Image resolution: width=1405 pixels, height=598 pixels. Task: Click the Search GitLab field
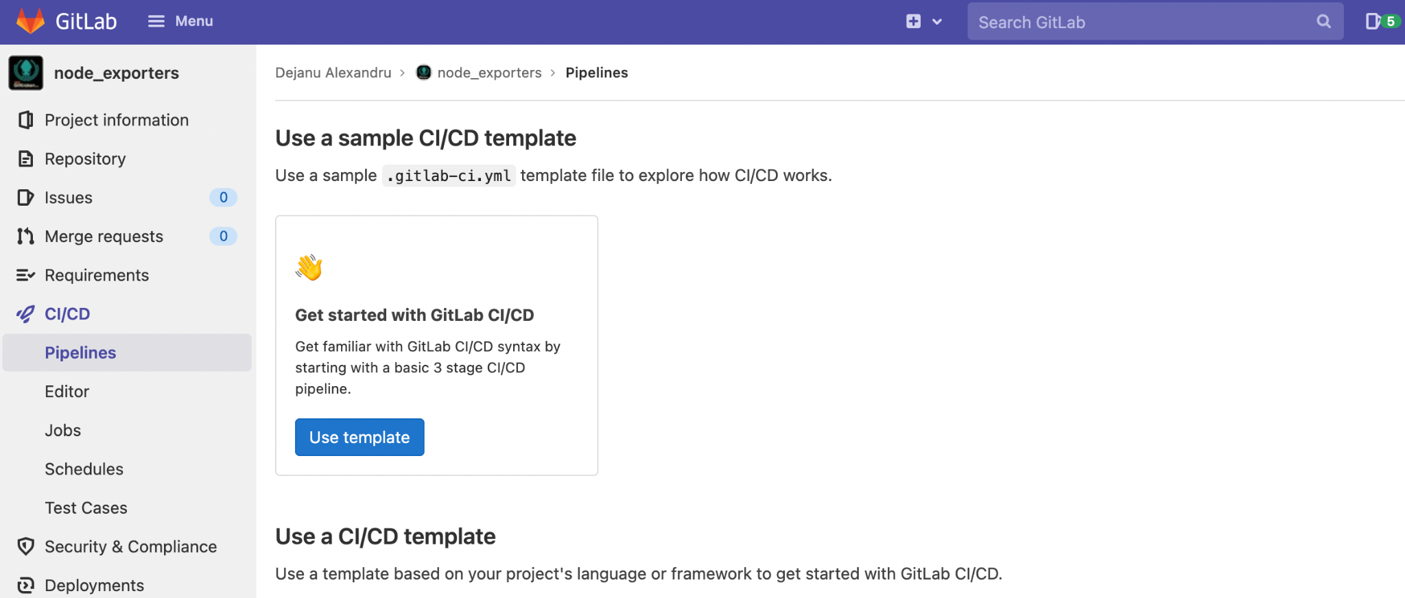coord(1139,22)
